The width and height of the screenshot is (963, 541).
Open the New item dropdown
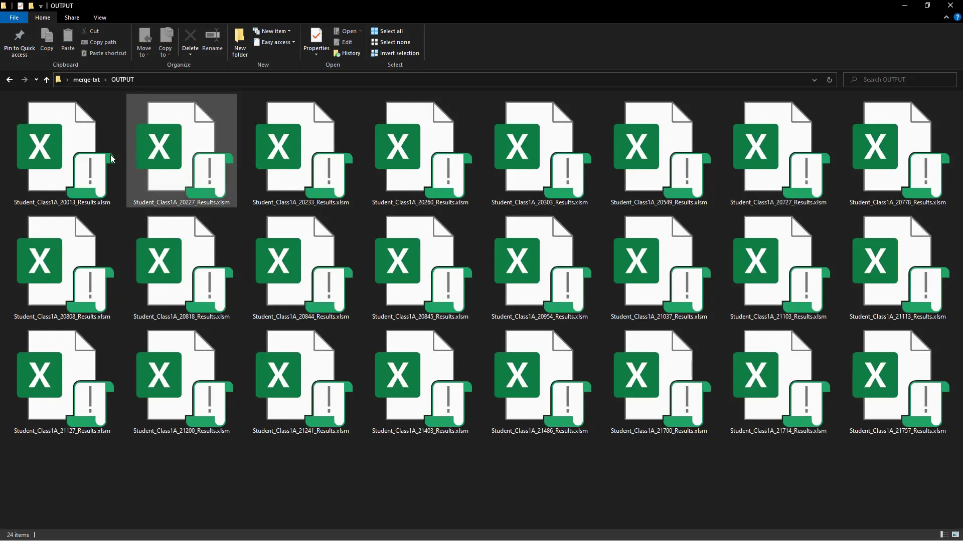tap(273, 31)
